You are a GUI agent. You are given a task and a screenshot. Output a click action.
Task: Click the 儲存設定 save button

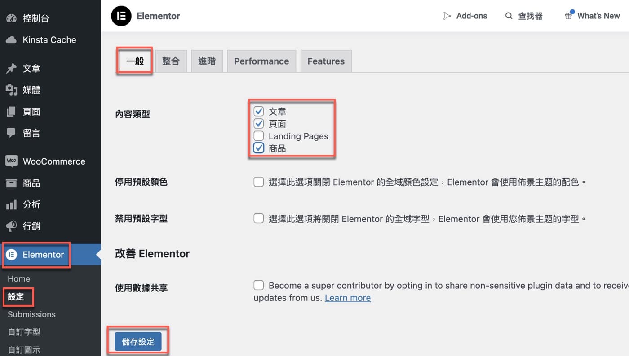(x=138, y=342)
